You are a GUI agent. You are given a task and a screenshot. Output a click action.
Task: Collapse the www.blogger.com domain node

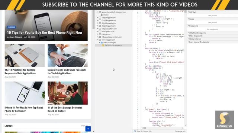(x=98, y=40)
